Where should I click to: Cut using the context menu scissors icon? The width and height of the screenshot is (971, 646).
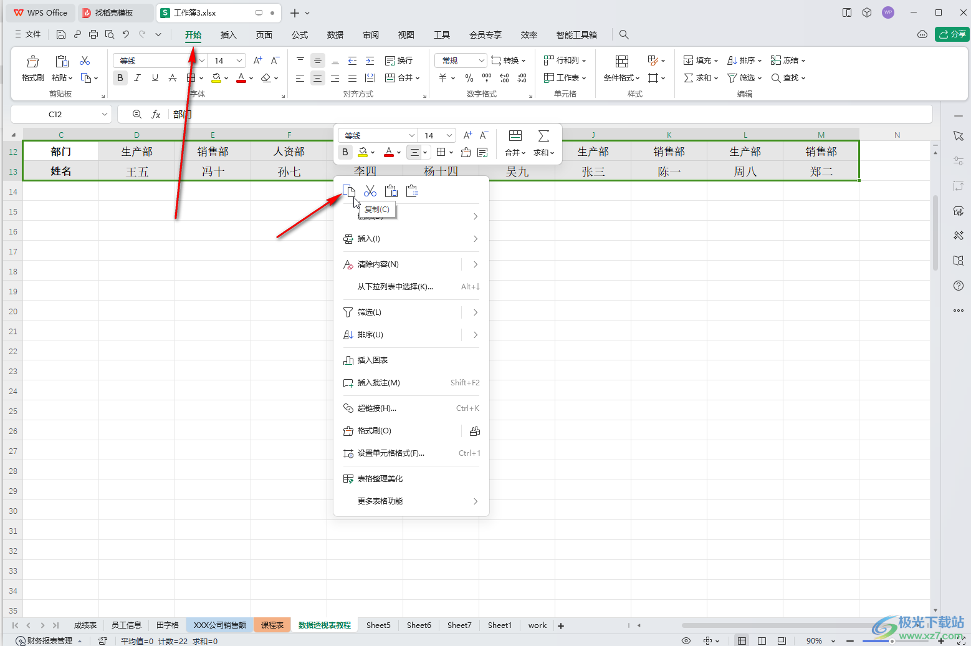[370, 191]
